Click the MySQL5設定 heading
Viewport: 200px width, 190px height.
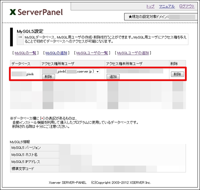[x=30, y=31]
